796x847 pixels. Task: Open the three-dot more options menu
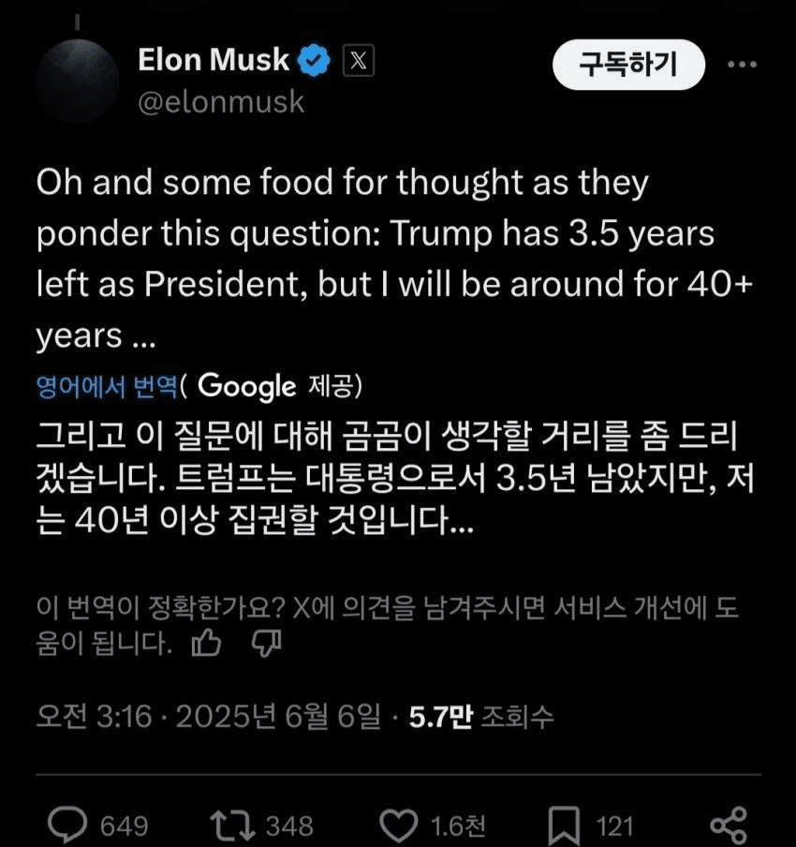742,65
